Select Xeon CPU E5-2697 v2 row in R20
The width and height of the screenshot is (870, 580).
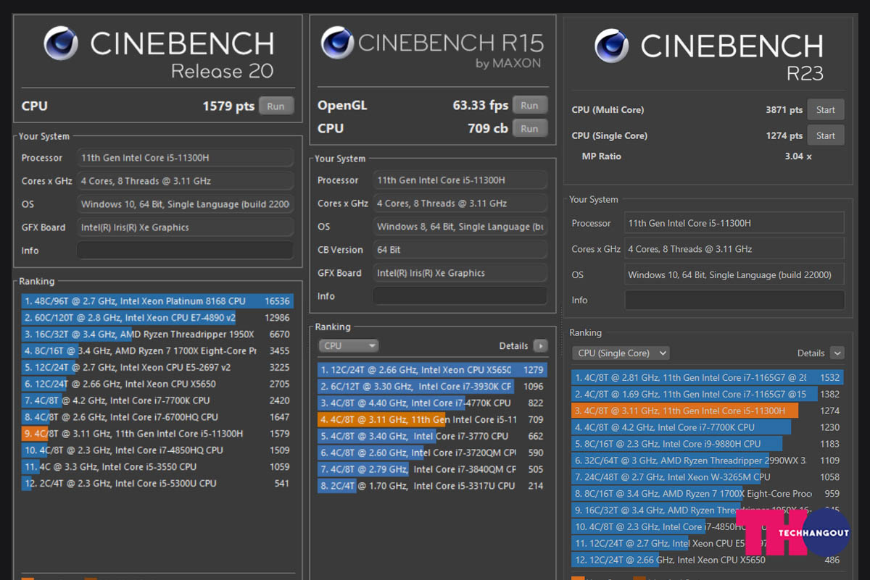pyautogui.click(x=157, y=368)
